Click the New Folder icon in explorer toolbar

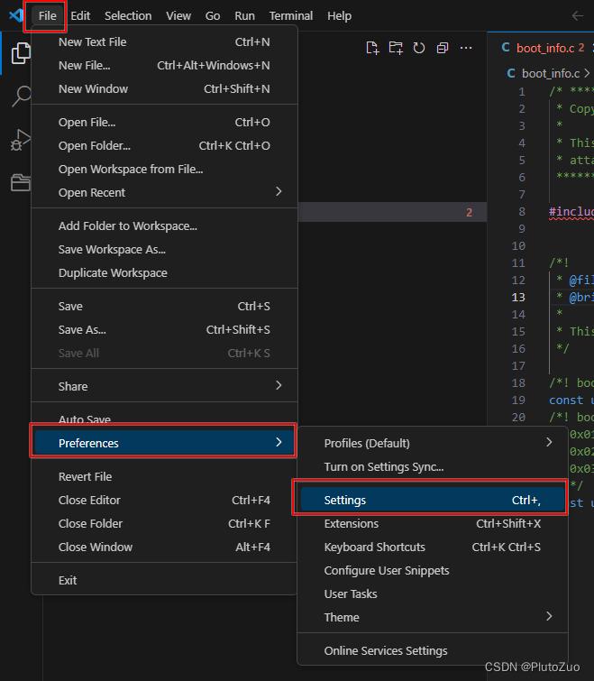click(396, 48)
